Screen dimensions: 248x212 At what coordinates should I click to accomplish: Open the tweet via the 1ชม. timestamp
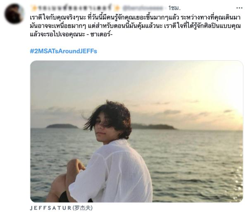[174, 8]
